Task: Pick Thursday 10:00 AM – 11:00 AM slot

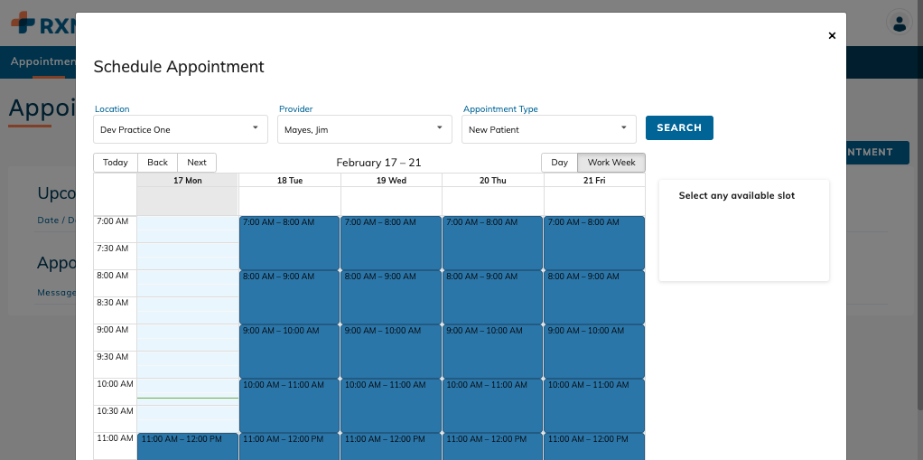Action: (x=493, y=406)
